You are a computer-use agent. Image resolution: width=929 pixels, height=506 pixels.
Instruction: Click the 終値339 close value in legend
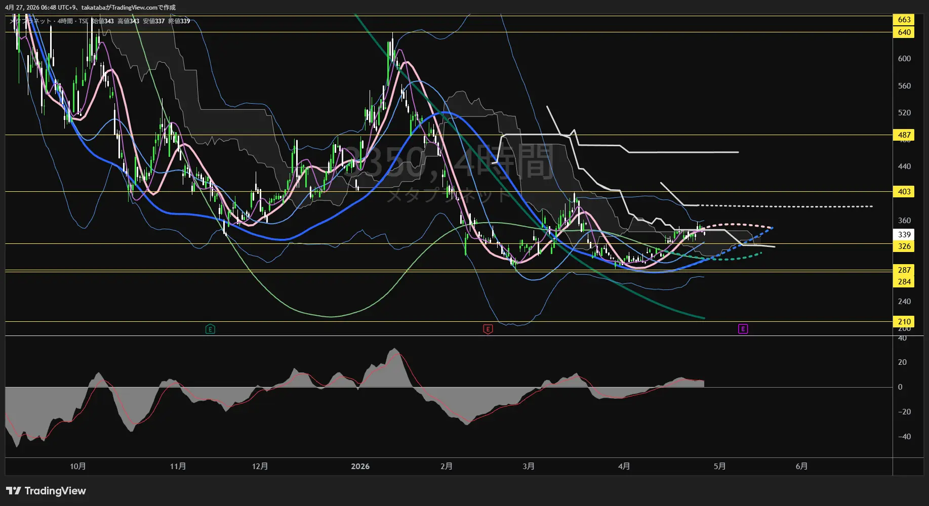click(x=179, y=21)
